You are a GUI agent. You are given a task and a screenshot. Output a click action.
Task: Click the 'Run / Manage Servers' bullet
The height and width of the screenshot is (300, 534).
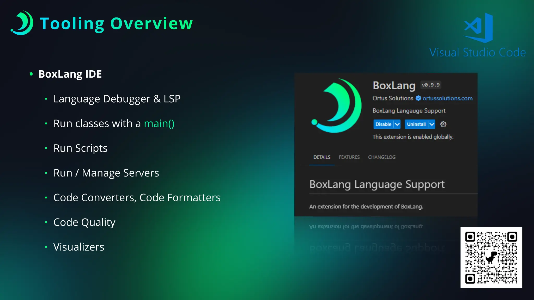106,173
